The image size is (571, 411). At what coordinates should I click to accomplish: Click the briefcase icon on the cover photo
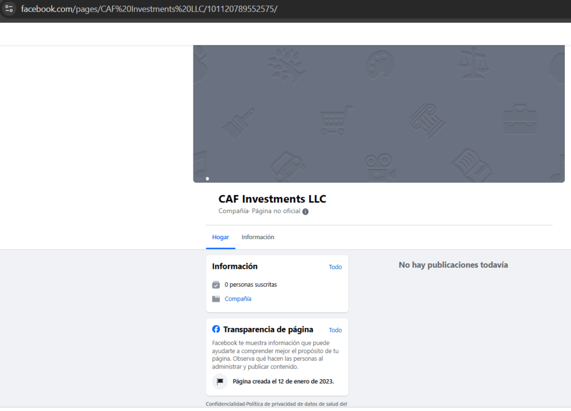pyautogui.click(x=520, y=119)
